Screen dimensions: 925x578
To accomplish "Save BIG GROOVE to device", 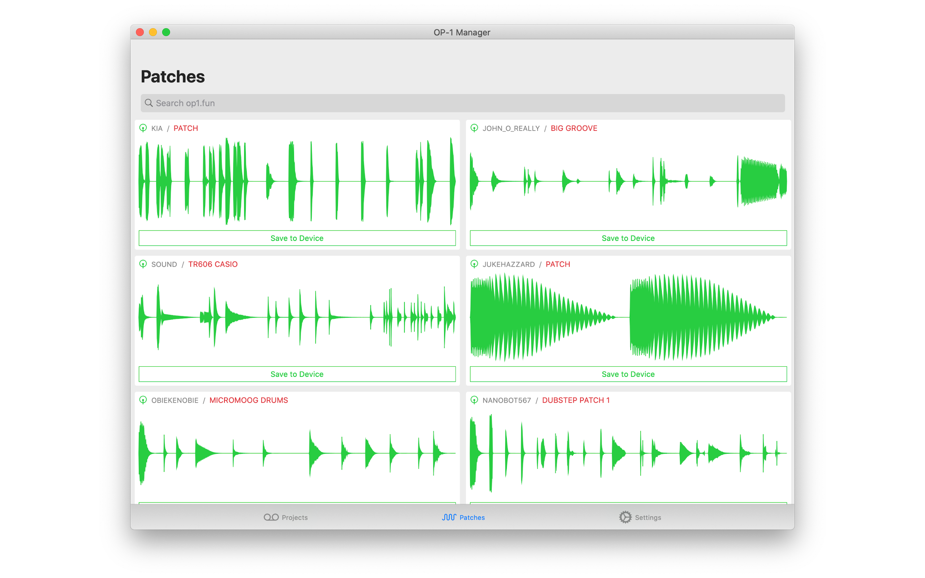I will (x=628, y=238).
